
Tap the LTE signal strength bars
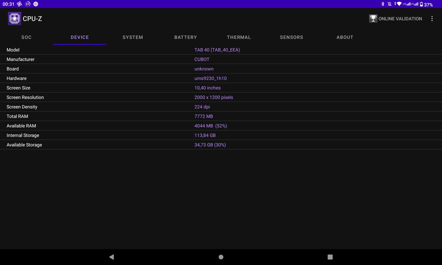410,4
